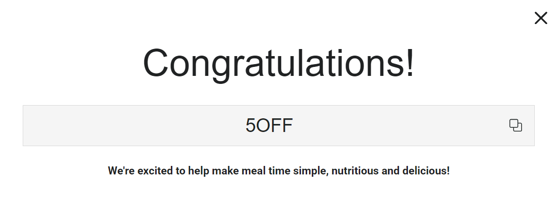This screenshot has width=557, height=214.
Task: Tap the X in the top-right corner
Action: [x=540, y=18]
